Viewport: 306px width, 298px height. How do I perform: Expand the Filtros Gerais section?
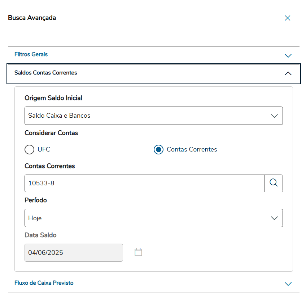click(x=31, y=54)
